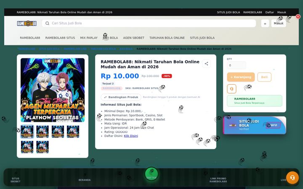The height and width of the screenshot is (189, 303).
Task: Click the struck-through Rp 100.000 price
Action: pos(150,76)
